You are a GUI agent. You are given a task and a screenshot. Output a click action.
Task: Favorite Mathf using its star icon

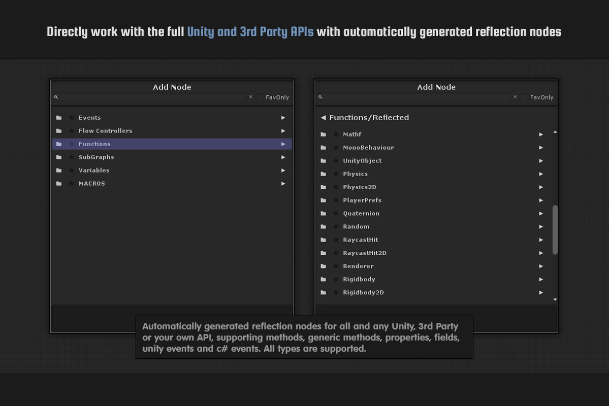coord(336,134)
